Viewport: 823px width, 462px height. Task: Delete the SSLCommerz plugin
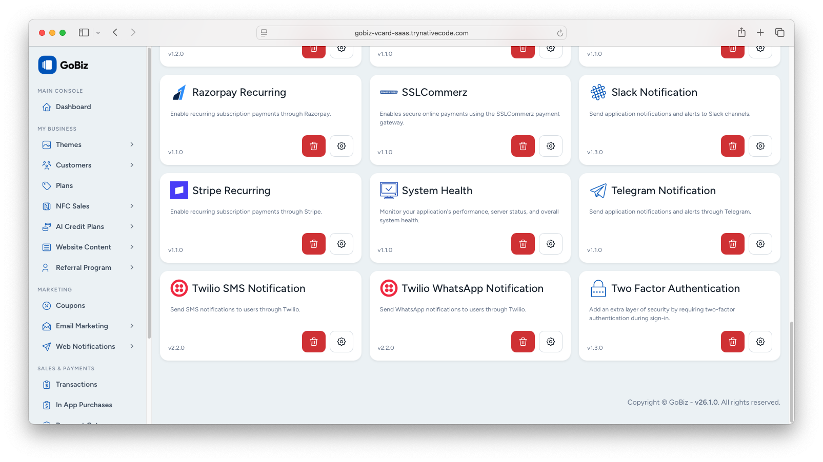[x=523, y=146]
